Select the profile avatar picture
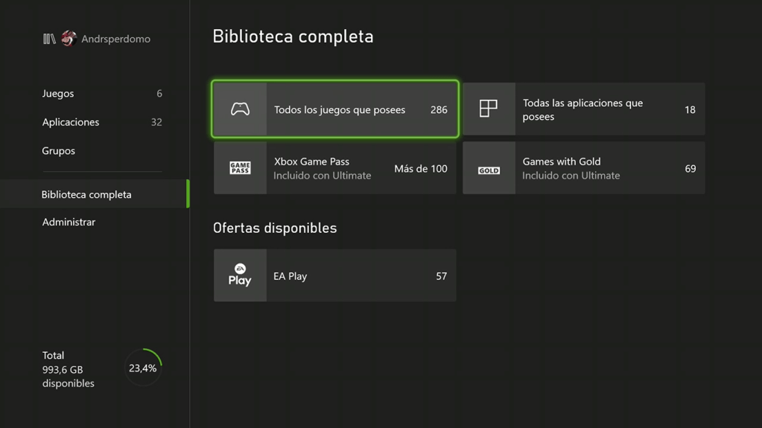 [69, 39]
